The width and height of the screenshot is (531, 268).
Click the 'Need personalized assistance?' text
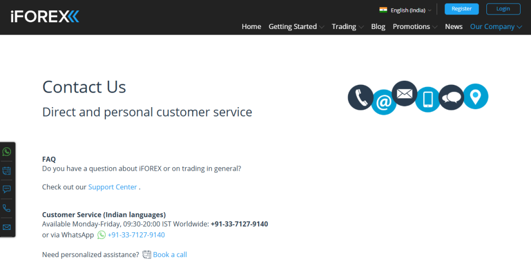coord(90,255)
